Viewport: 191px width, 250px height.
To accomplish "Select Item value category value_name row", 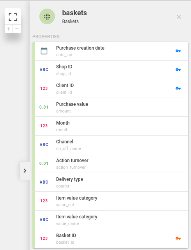I will pyautogui.click(x=111, y=220).
